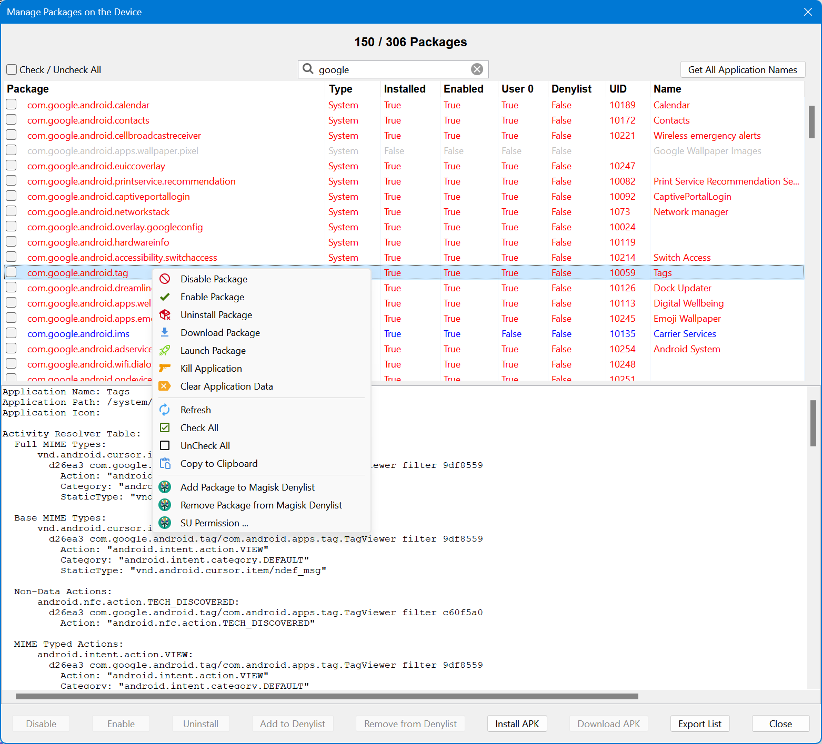Click the Export List button
The image size is (822, 744).
(x=700, y=724)
